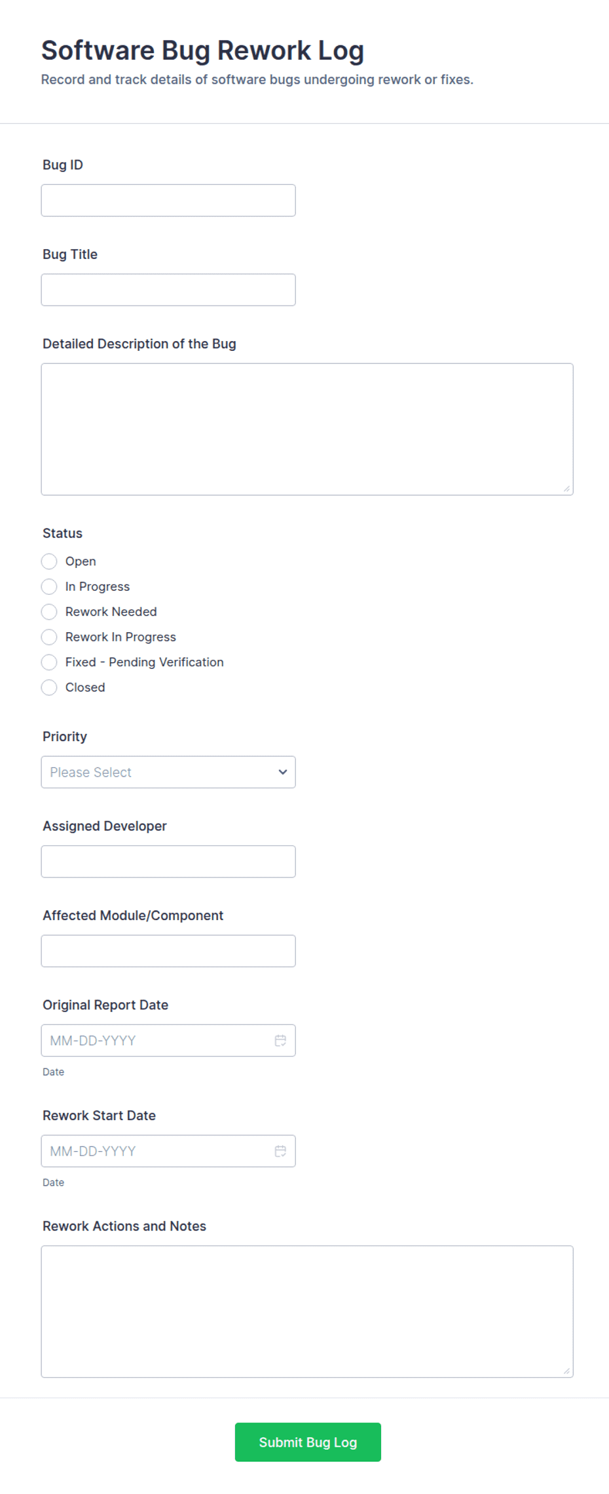Pick Fixed - Pending Verification status
This screenshot has height=1494, width=609.
click(x=49, y=662)
